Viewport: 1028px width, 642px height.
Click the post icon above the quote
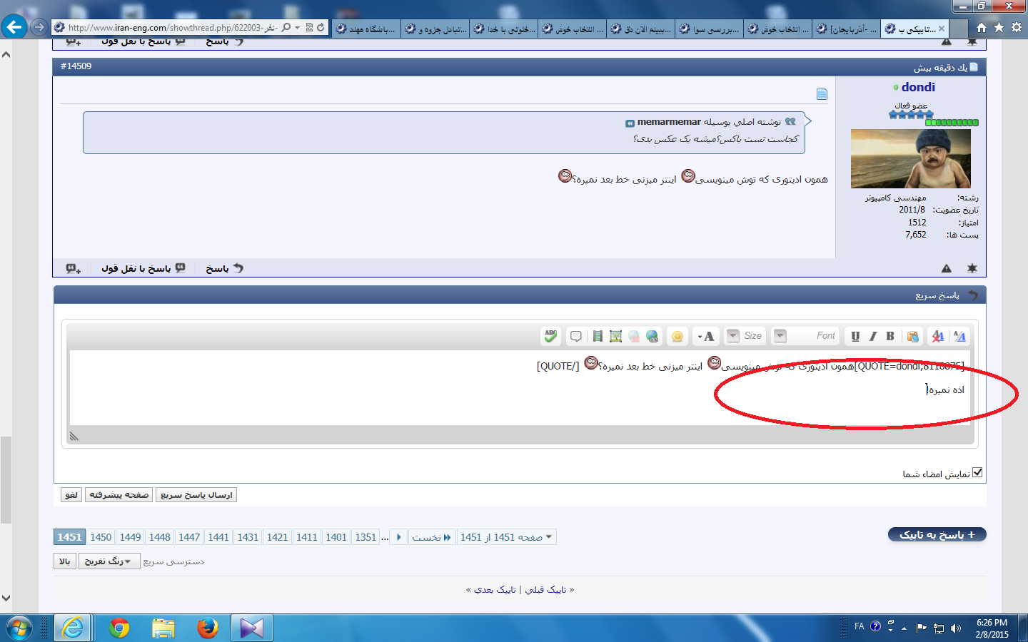pyautogui.click(x=822, y=93)
